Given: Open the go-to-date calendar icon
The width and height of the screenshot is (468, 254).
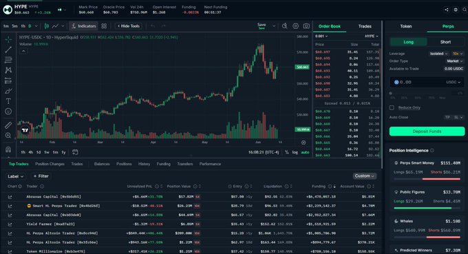Looking at the screenshot, I should pos(75,152).
